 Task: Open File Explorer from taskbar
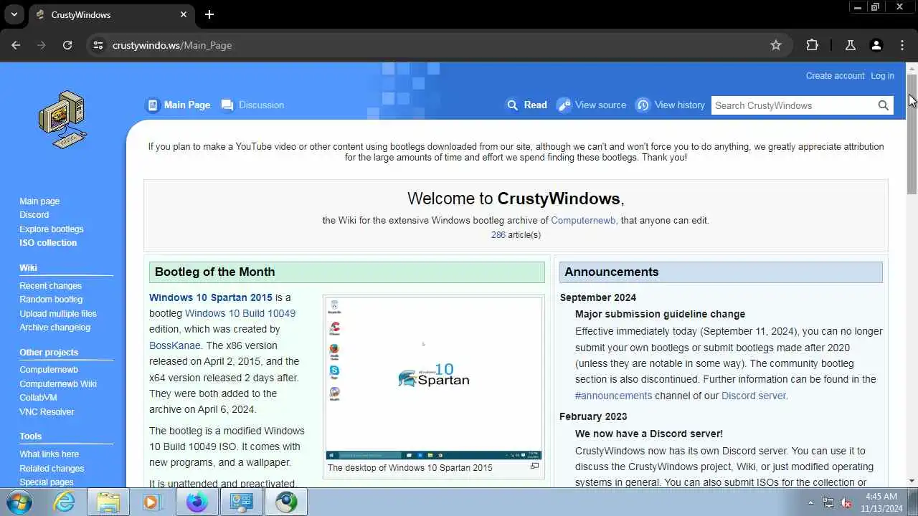coord(108,502)
